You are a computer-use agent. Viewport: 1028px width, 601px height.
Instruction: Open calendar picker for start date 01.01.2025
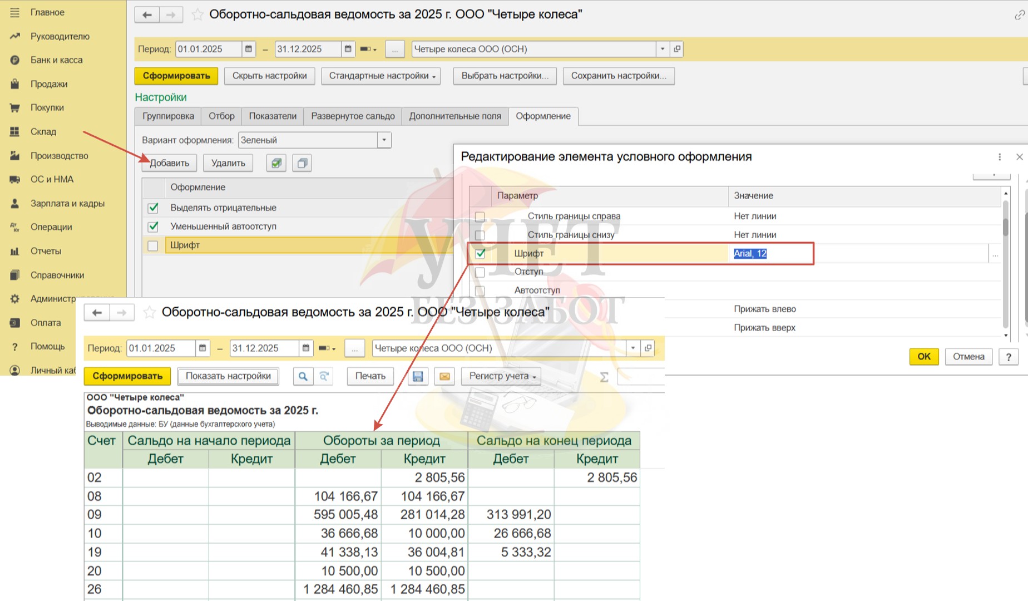[x=249, y=49]
